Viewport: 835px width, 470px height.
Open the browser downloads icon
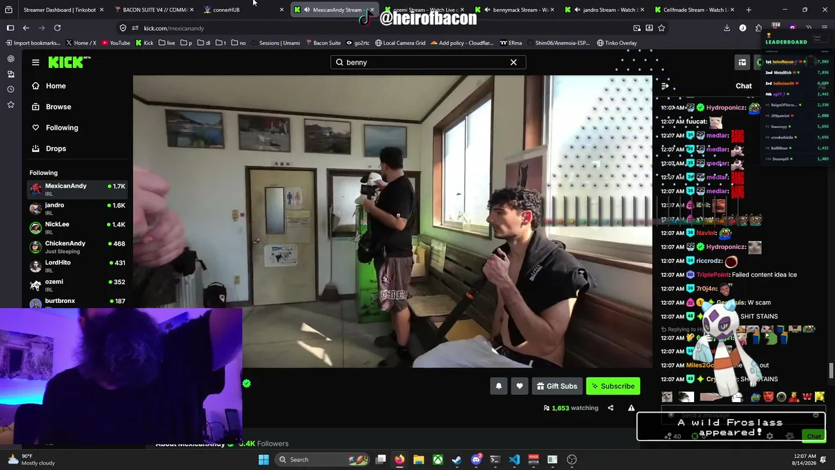pos(727,28)
